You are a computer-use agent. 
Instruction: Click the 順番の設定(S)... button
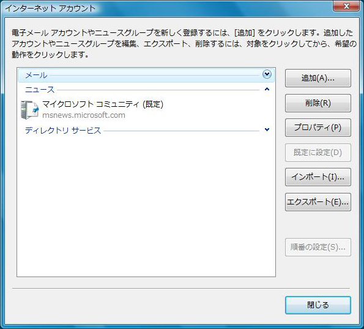pyautogui.click(x=318, y=247)
